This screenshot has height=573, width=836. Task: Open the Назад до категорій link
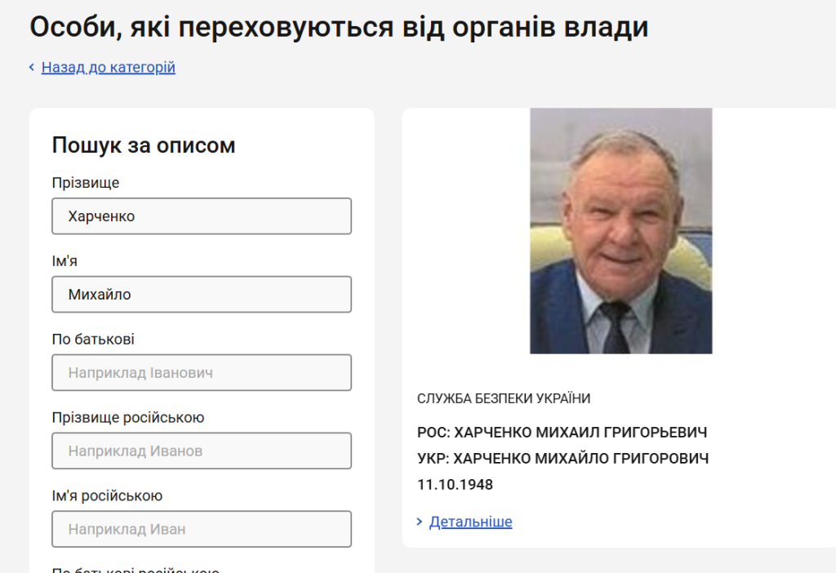coord(109,68)
